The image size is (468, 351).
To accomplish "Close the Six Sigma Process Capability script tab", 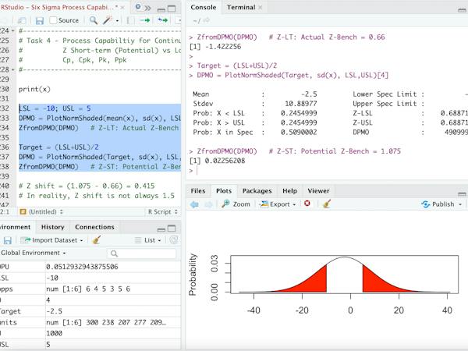I will click(x=122, y=8).
